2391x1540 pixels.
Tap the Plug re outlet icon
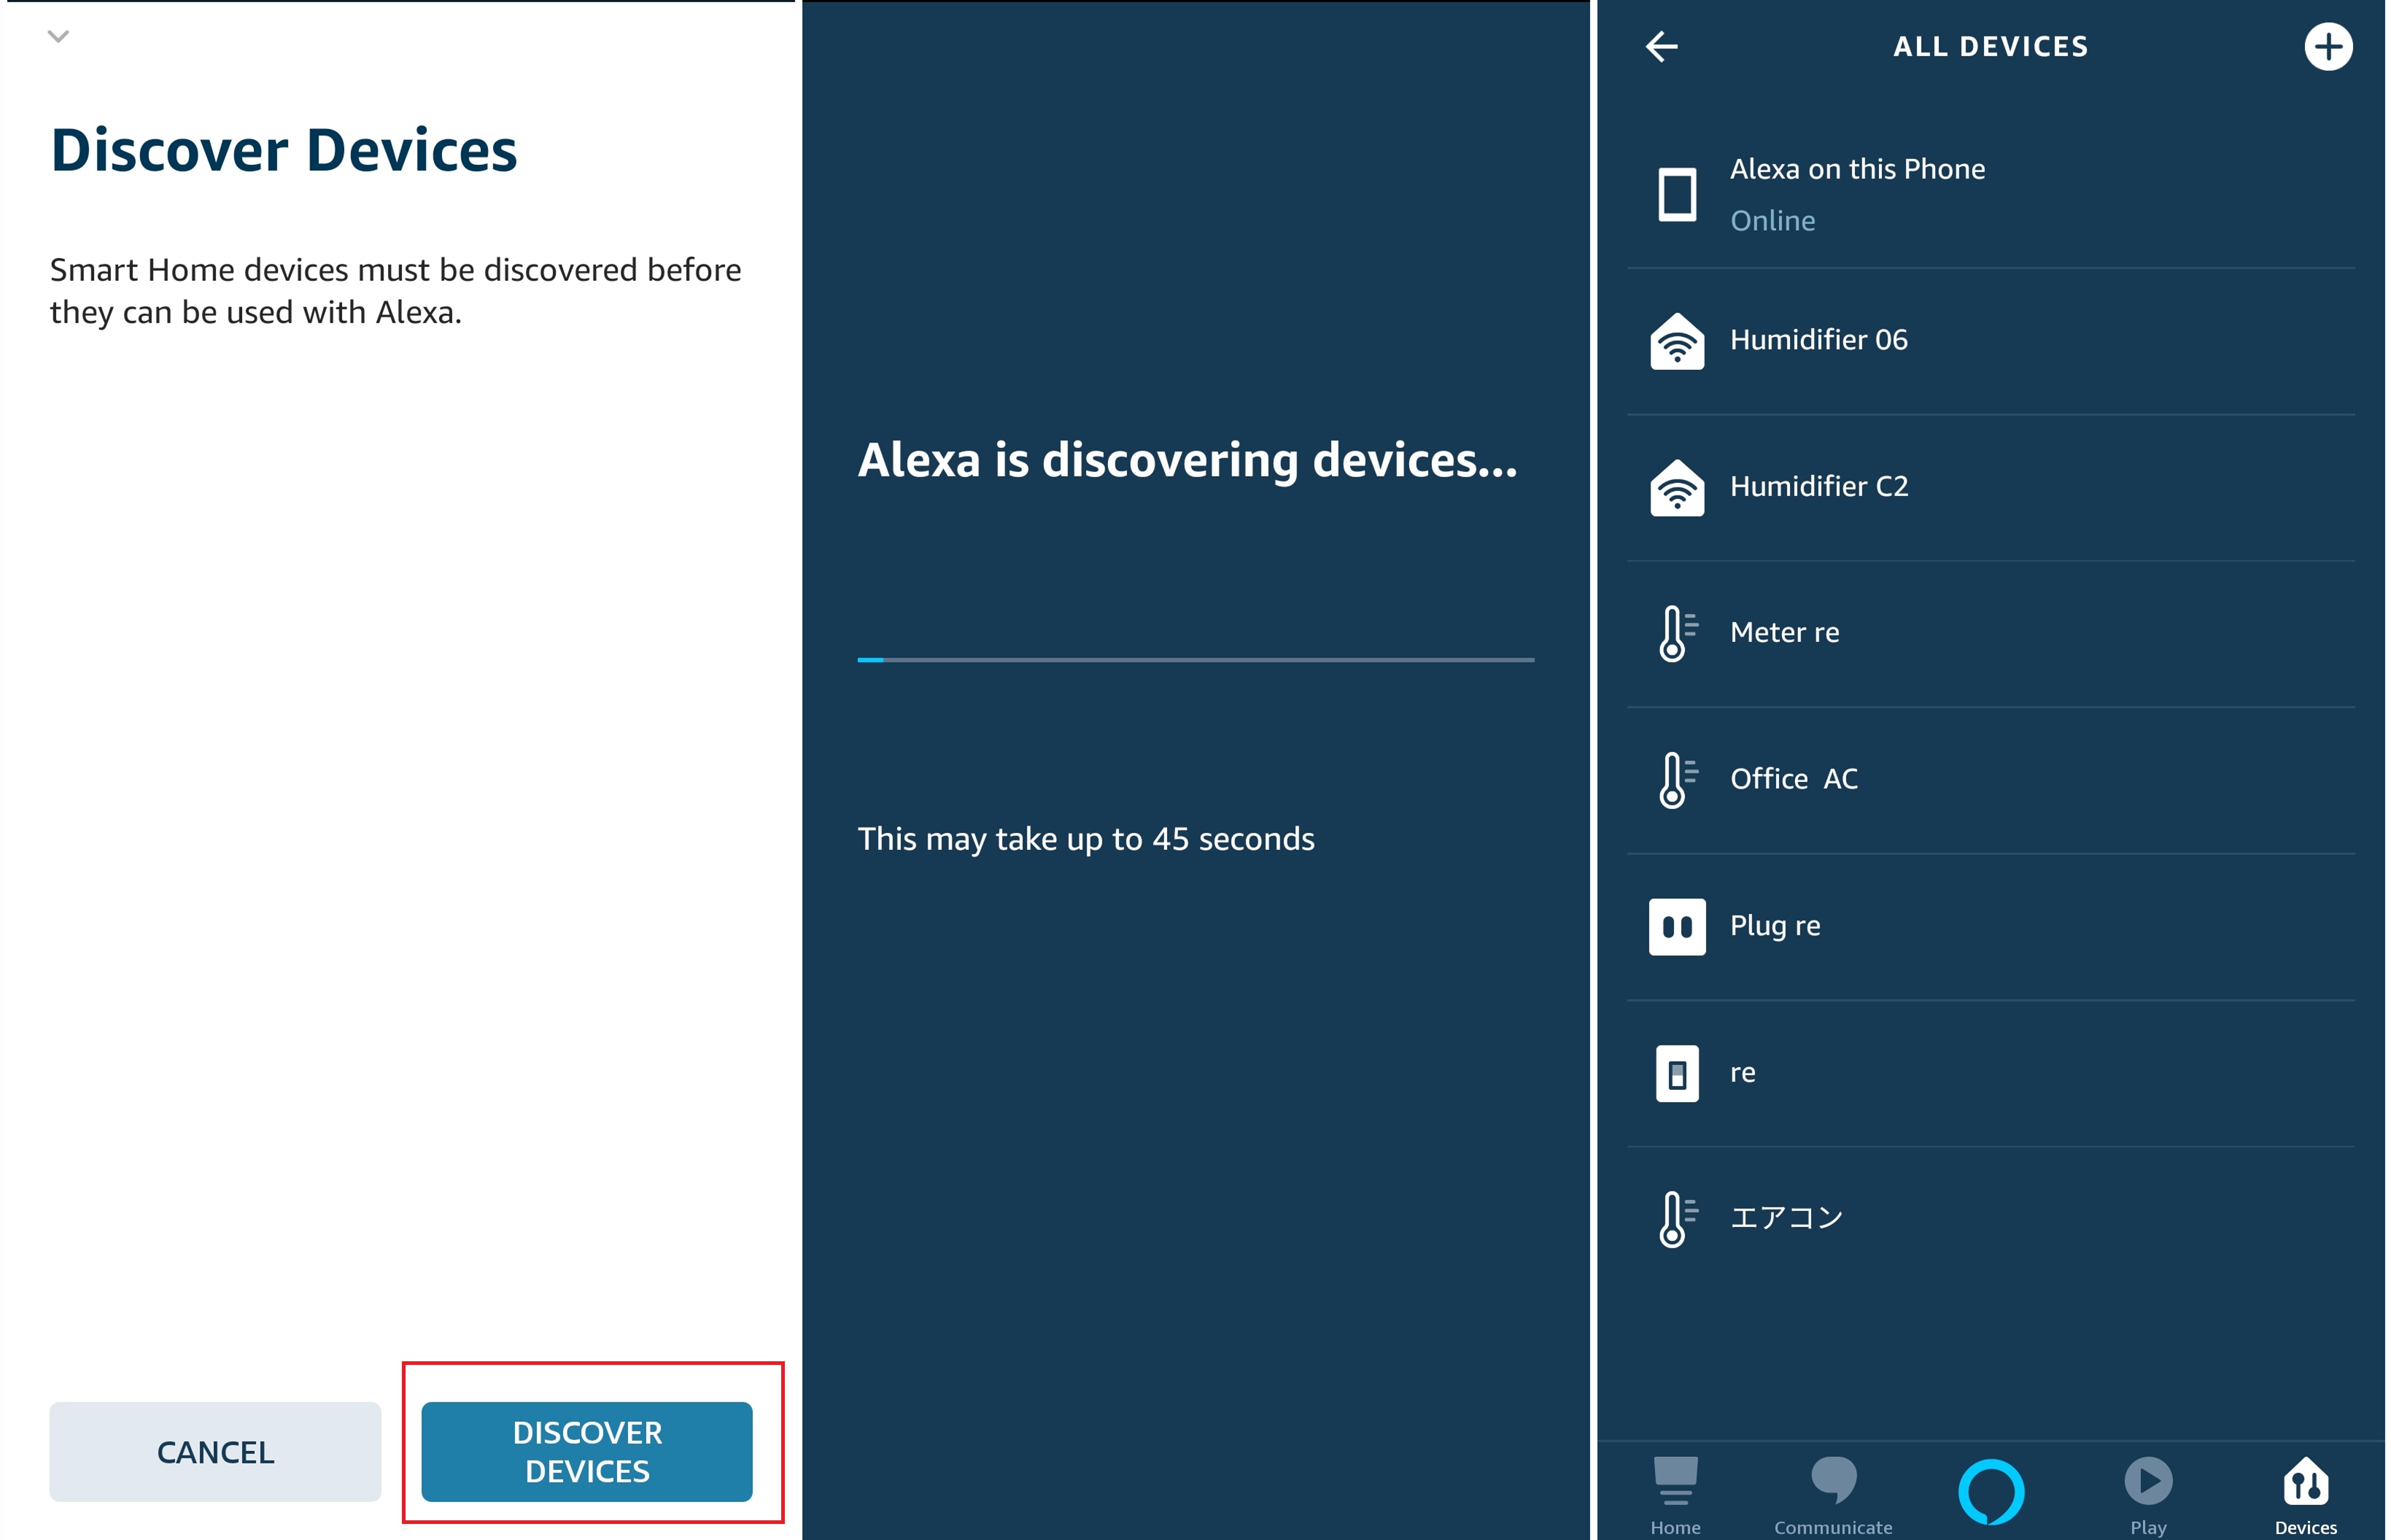click(1676, 927)
